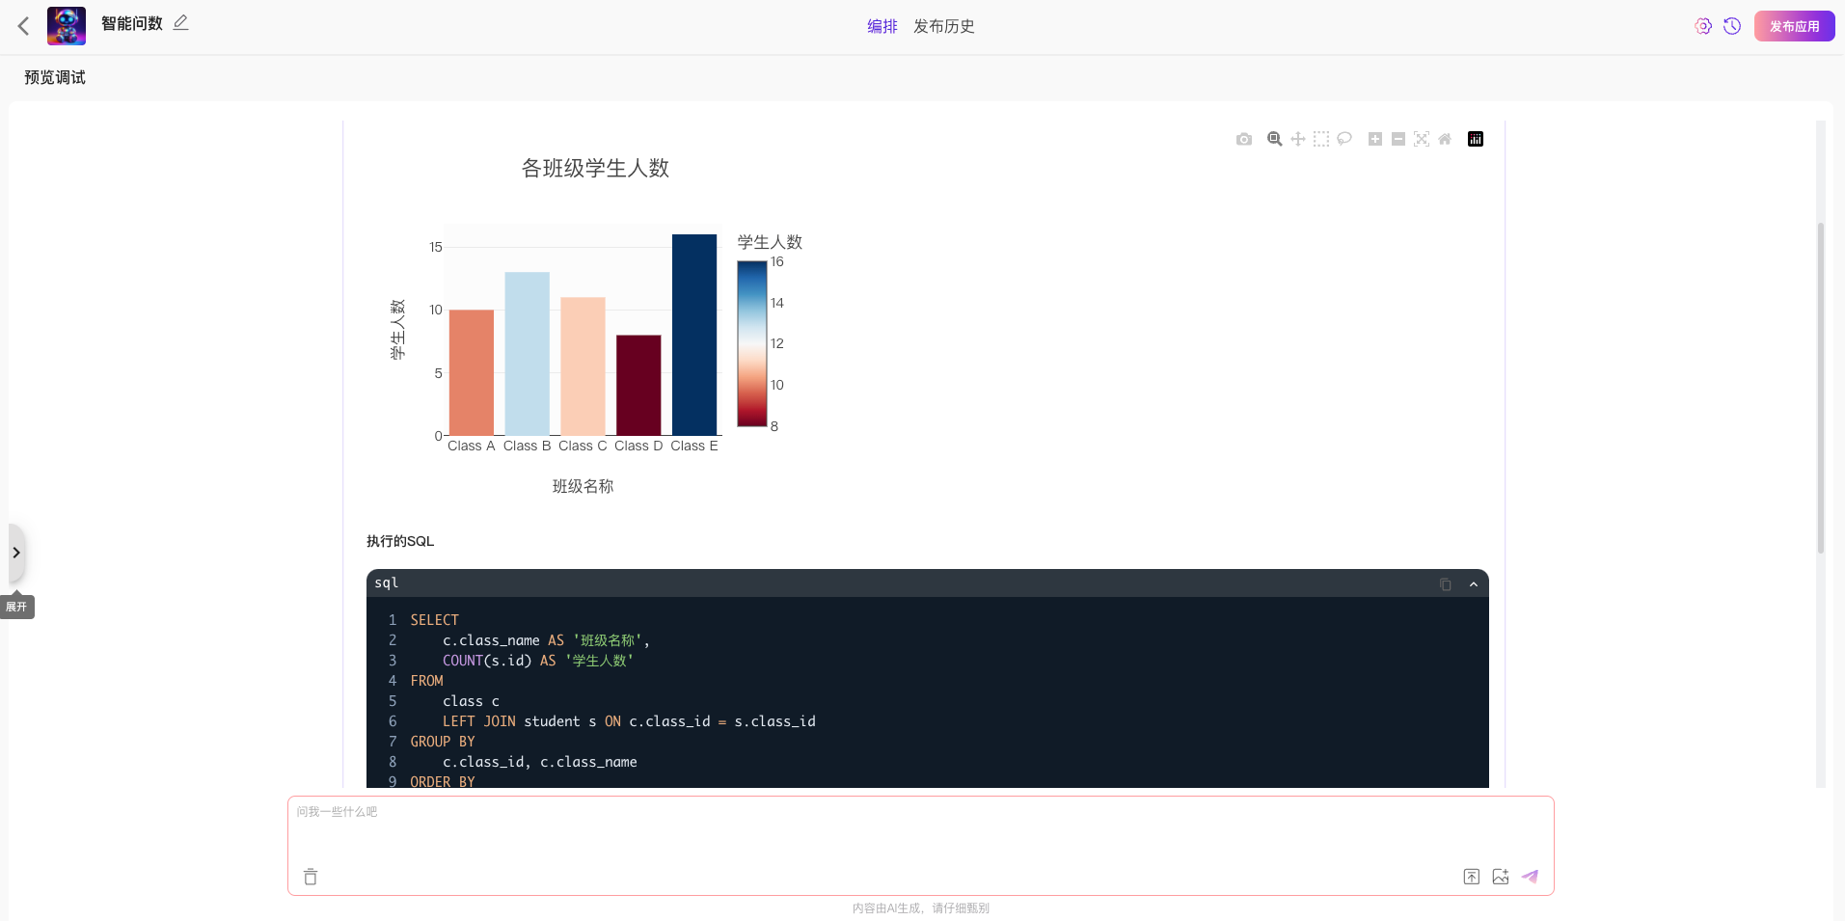Screen dimensions: 1845x921
Task: Click the Class B bar
Action: [x=528, y=354]
